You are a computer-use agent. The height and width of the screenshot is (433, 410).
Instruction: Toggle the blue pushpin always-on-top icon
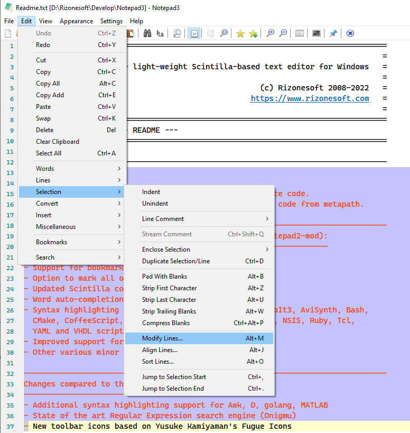tap(333, 33)
